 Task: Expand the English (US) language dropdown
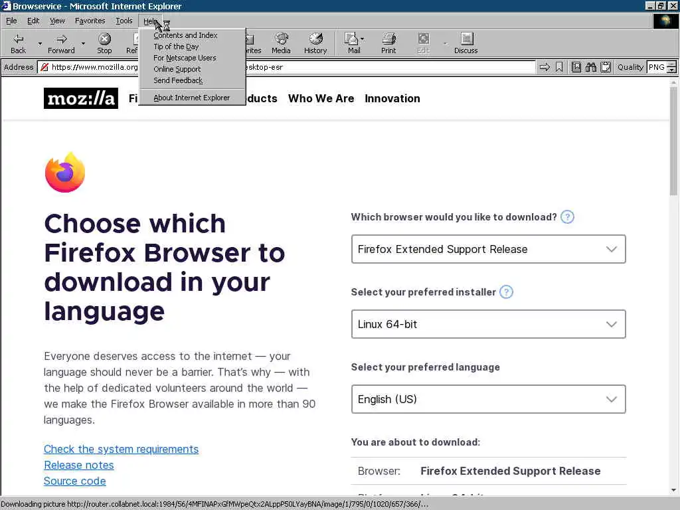[x=488, y=399]
